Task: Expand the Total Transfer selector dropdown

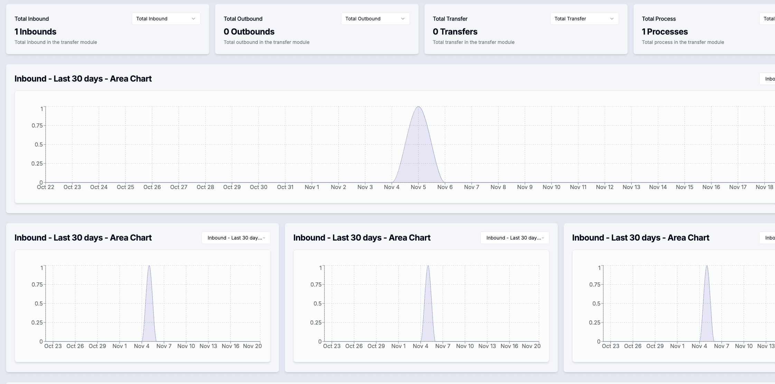Action: [584, 18]
